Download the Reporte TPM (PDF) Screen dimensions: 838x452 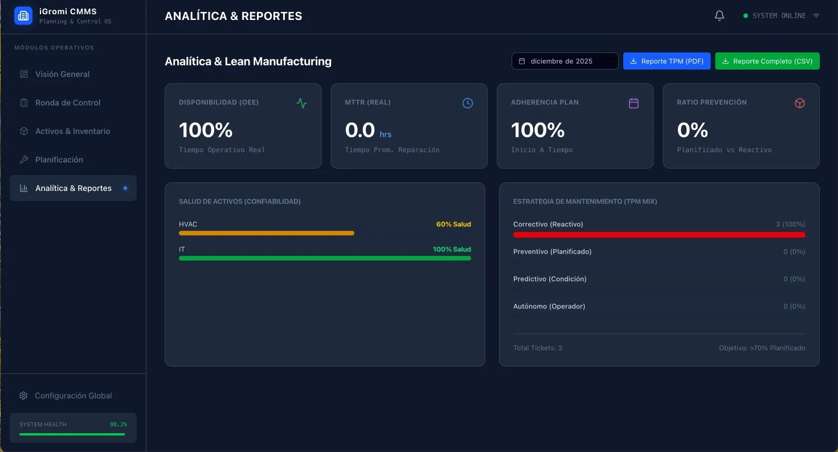(667, 61)
